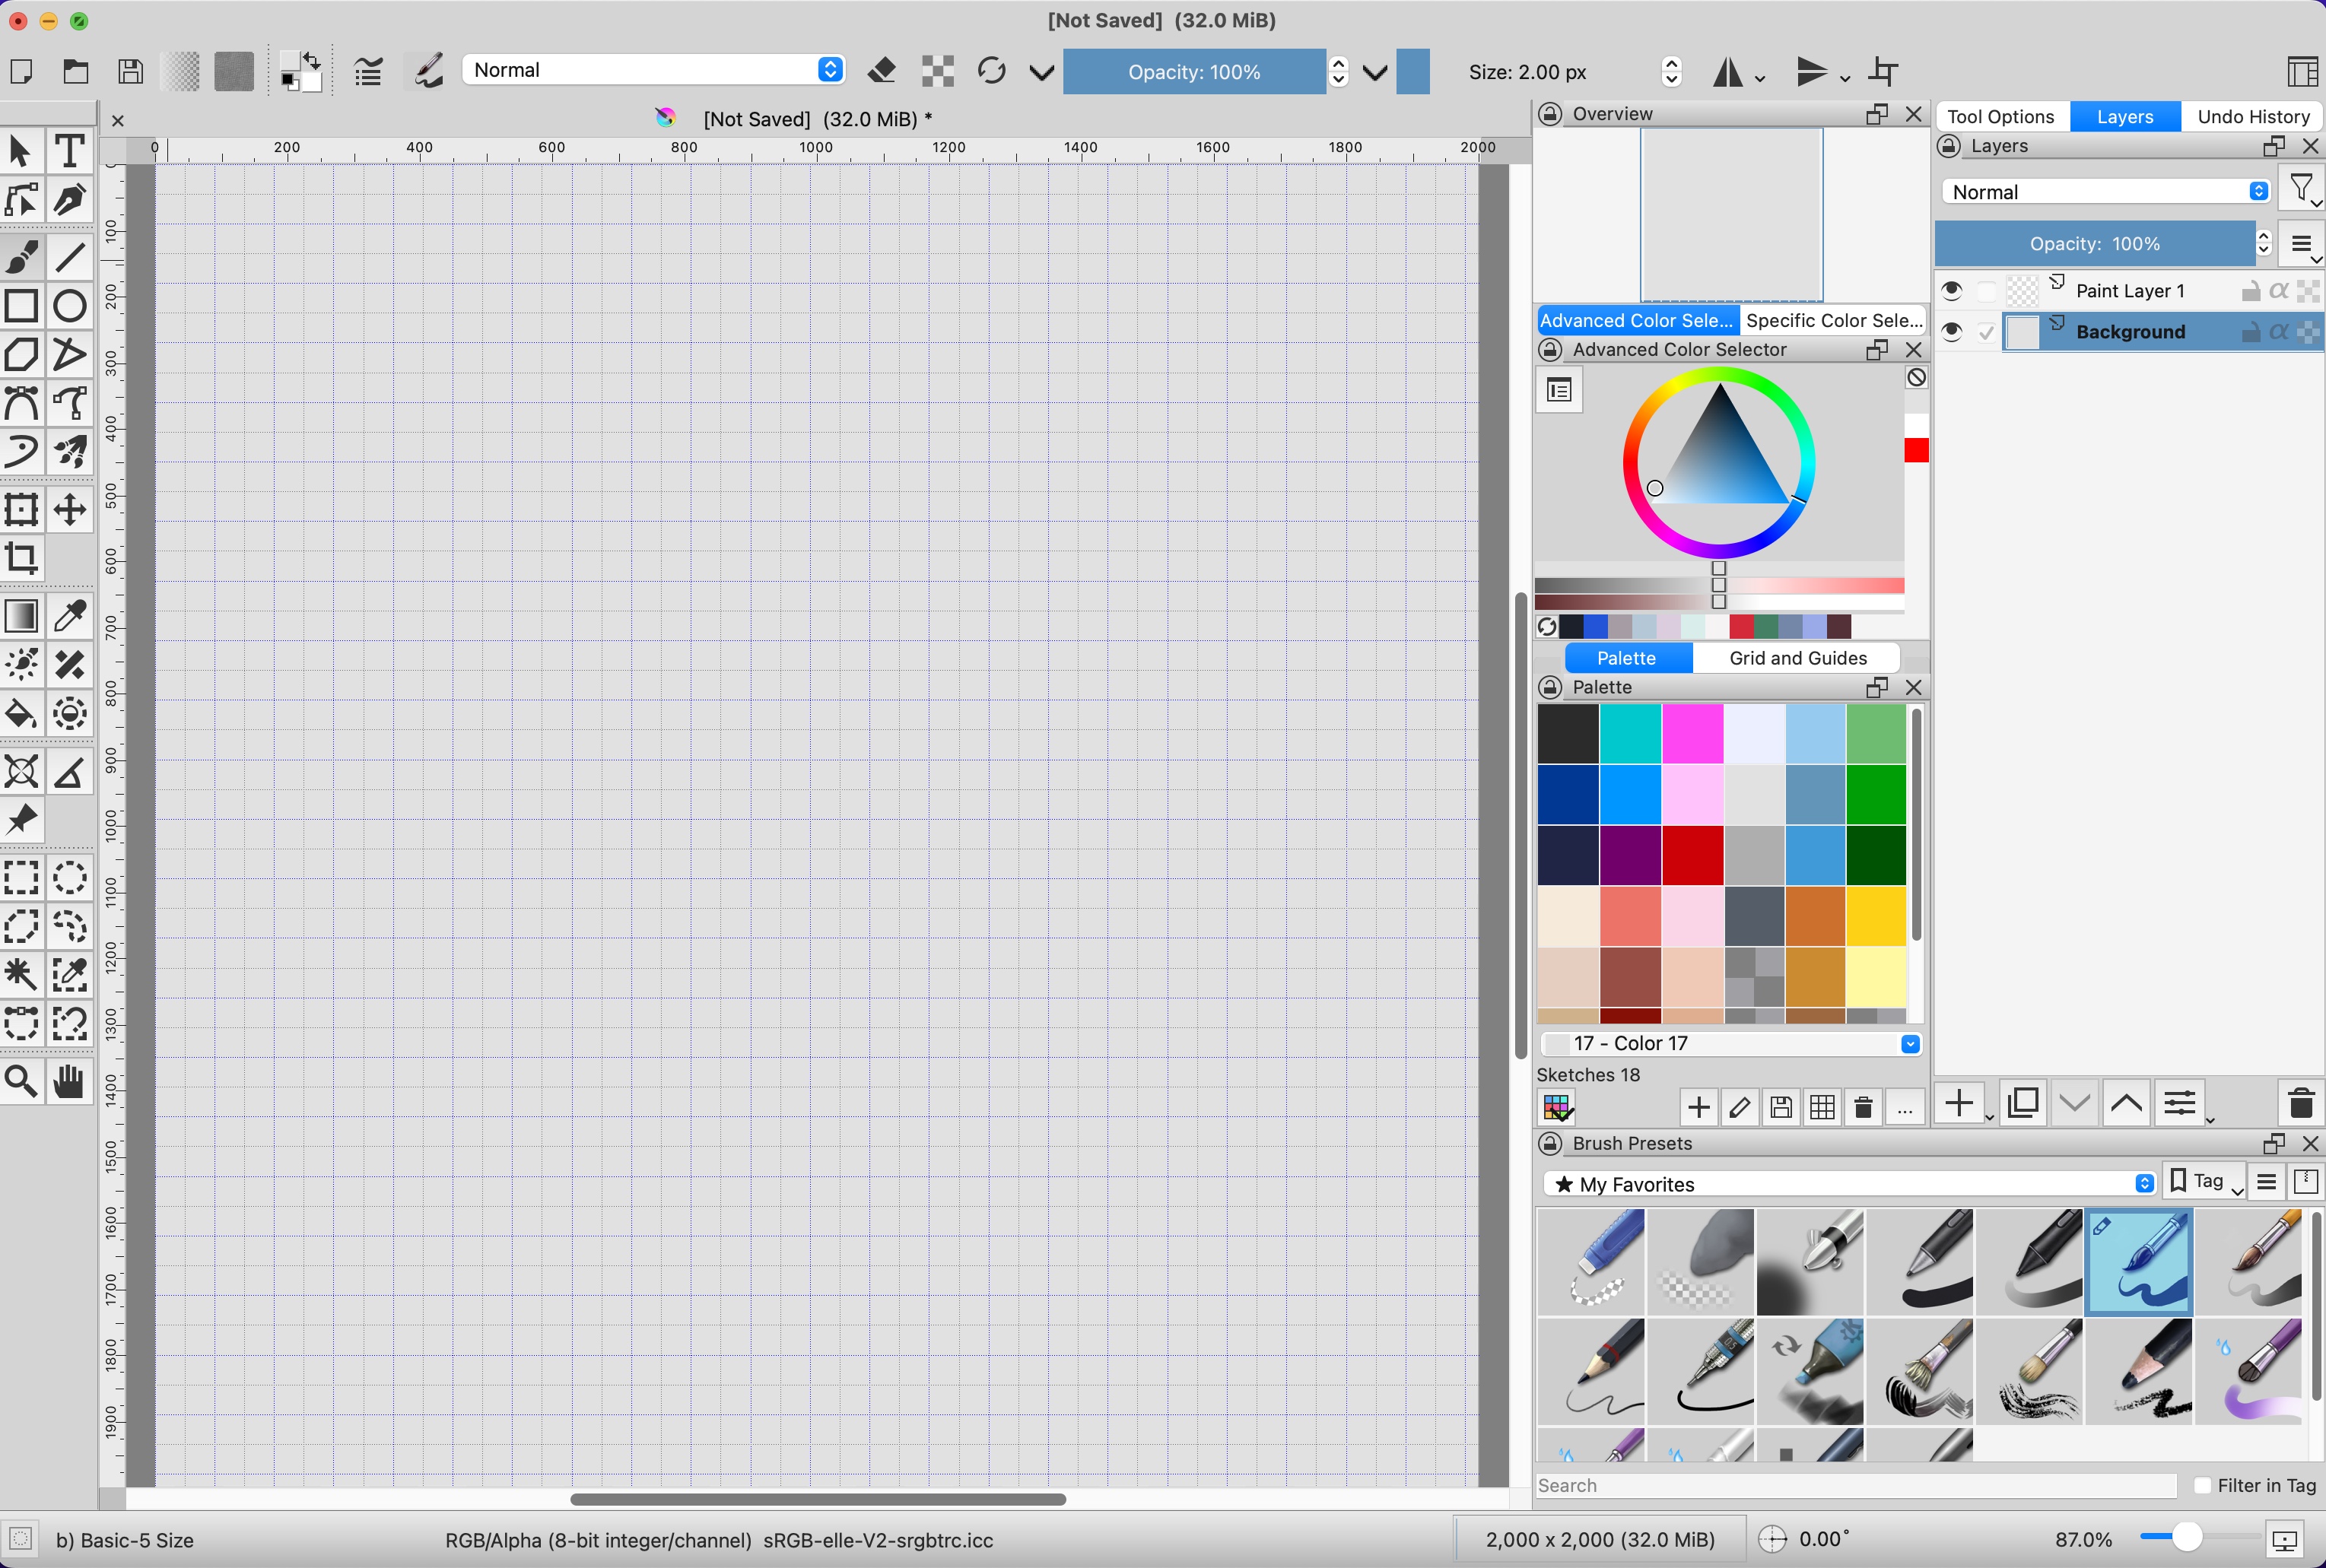Uncheck the checkbox next to Background layer

[1986, 331]
